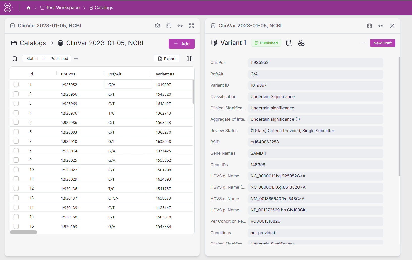412x260 pixels.
Task: Click Catalogs in the panel breadcrumb
Action: click(x=33, y=43)
